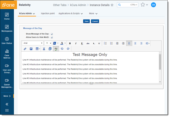
Task: Click into the search input field
Action: [128, 5]
